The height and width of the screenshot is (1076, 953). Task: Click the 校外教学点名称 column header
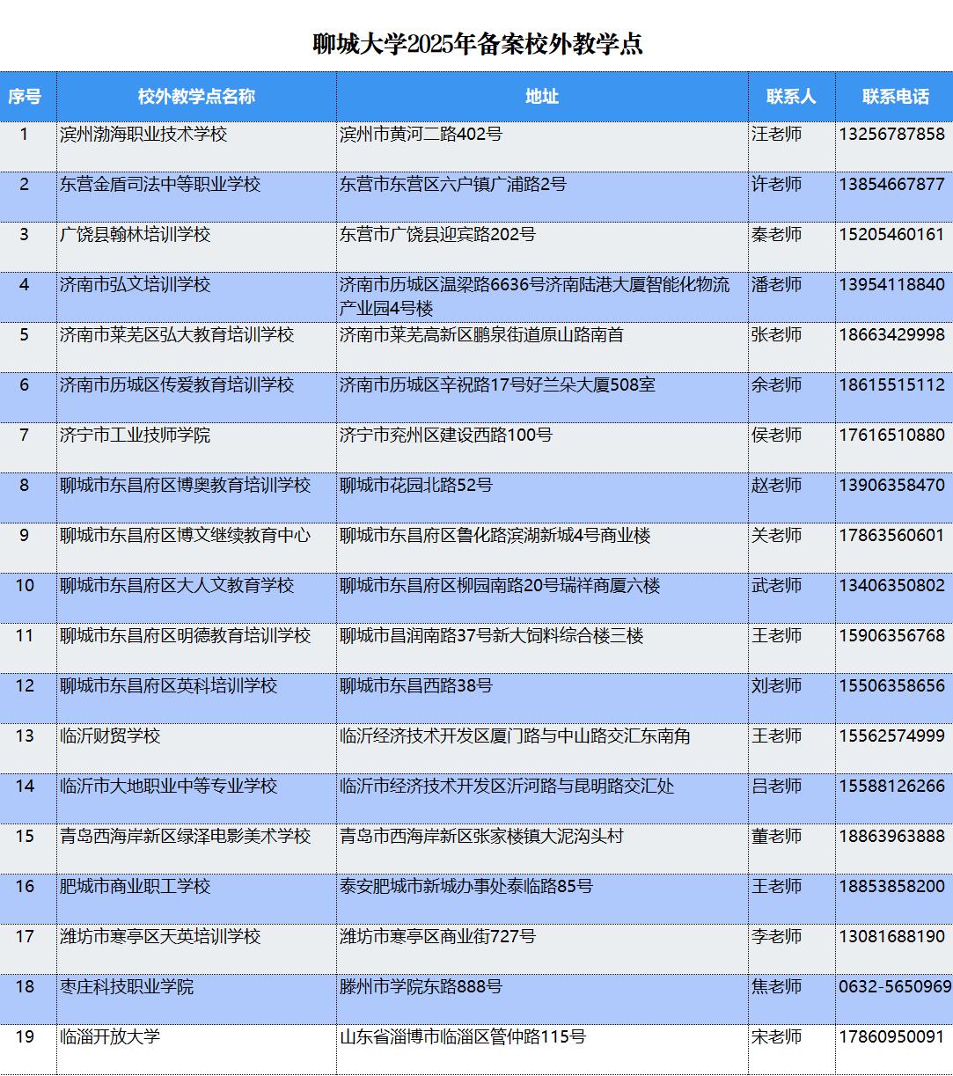(x=196, y=97)
